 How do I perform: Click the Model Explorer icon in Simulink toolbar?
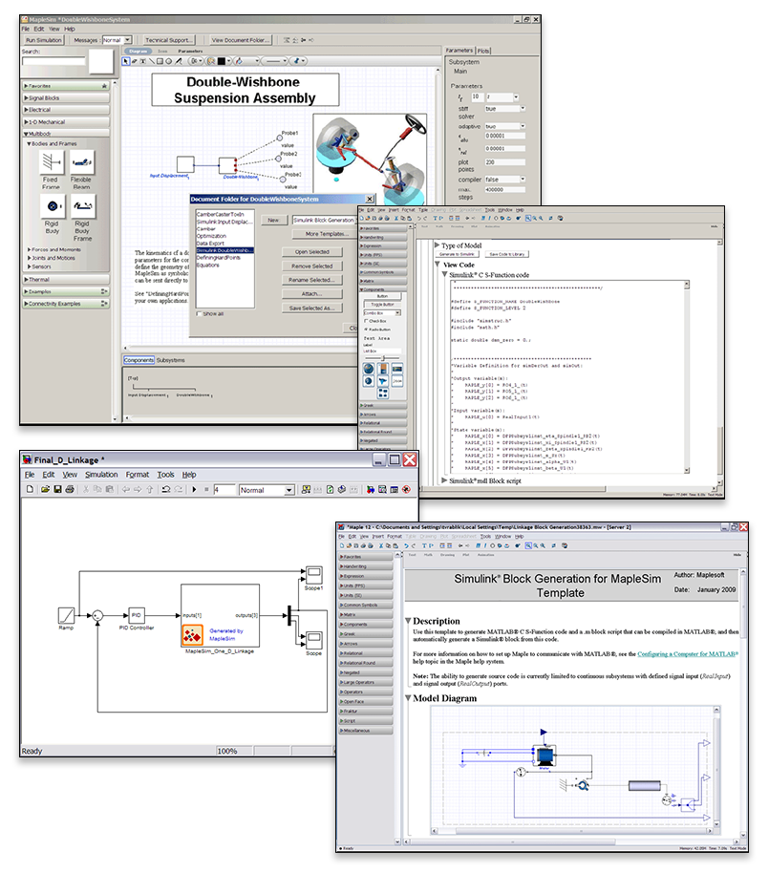click(x=382, y=489)
